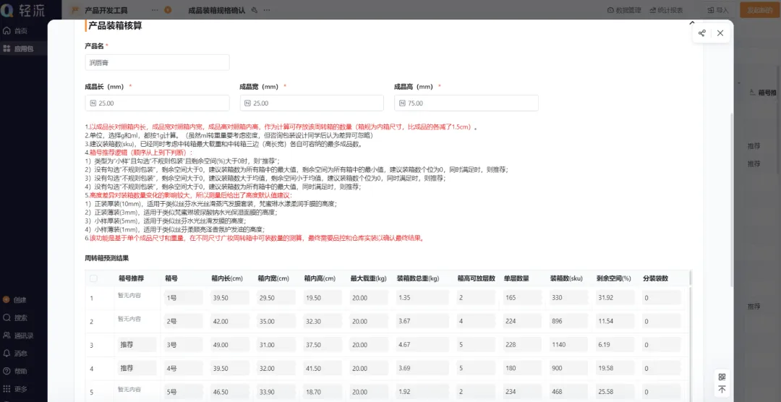The image size is (781, 402).
Task: Click the share icon in the dialog header
Action: (x=702, y=33)
